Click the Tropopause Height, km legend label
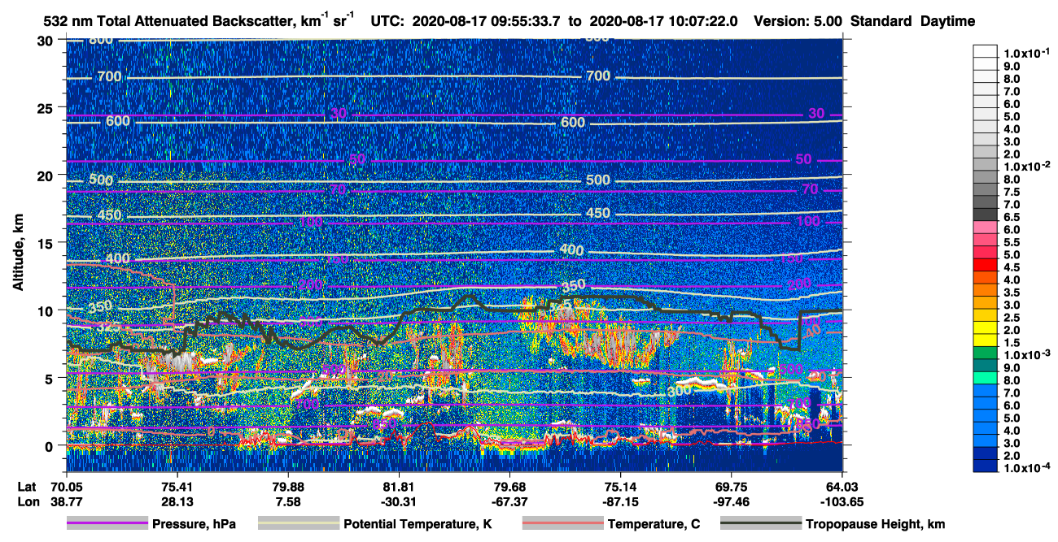This screenshot has height=542, width=1058. point(875,524)
